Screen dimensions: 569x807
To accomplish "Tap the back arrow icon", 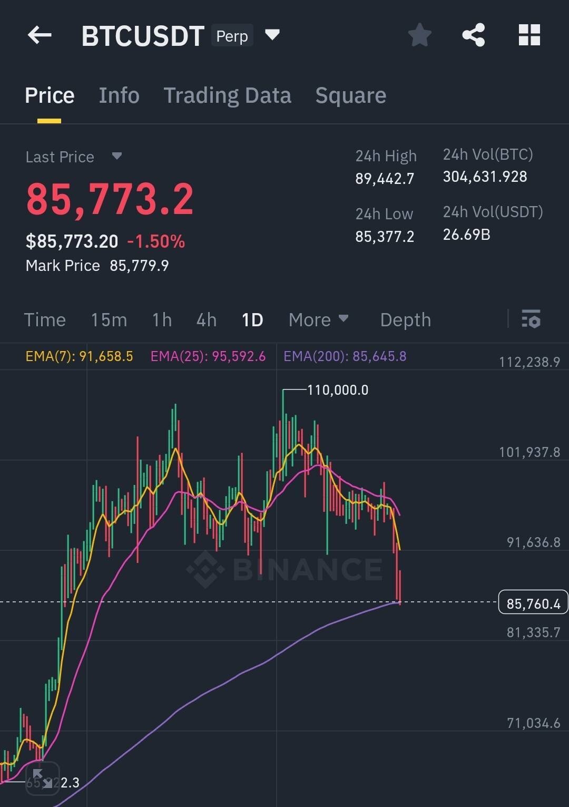I will (40, 36).
